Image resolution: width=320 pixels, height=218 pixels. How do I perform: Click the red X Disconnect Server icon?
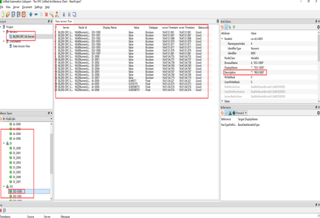click(x=46, y=14)
